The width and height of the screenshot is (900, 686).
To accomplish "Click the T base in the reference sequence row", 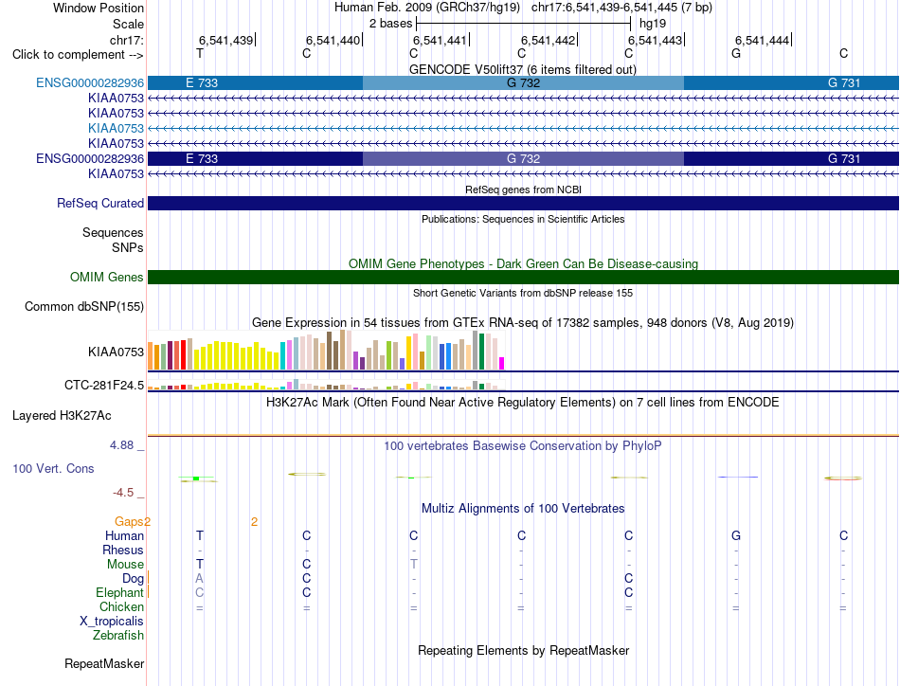I will tap(200, 53).
